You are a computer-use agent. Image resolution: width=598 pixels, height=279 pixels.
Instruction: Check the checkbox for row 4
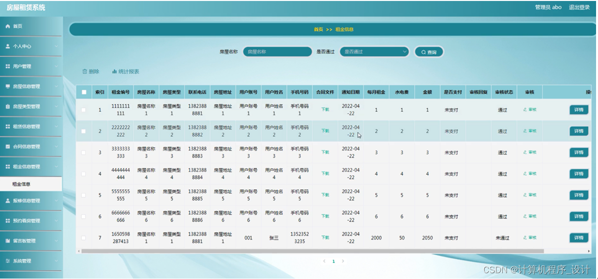click(84, 174)
